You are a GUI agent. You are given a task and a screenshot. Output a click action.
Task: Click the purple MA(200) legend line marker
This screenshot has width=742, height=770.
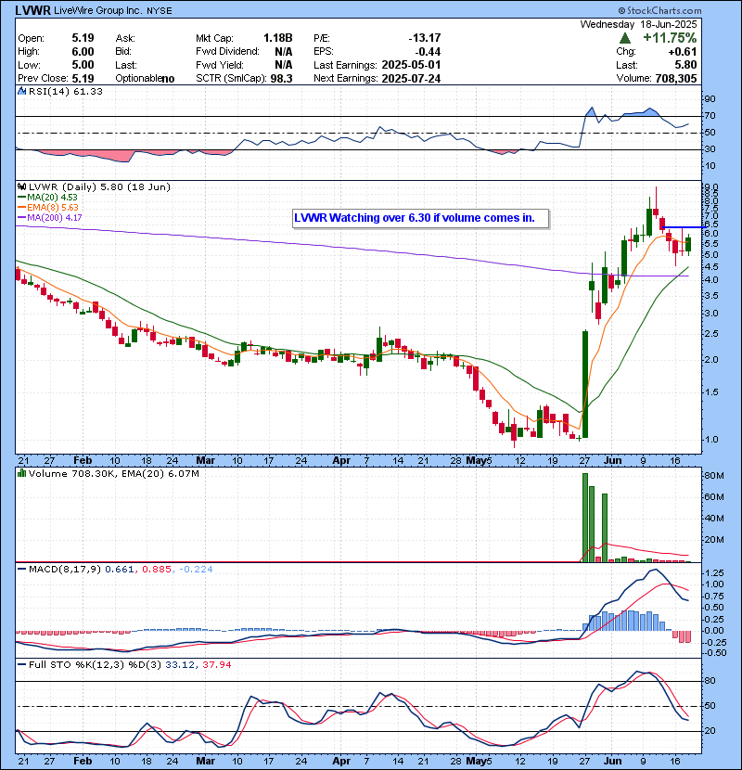[x=21, y=217]
